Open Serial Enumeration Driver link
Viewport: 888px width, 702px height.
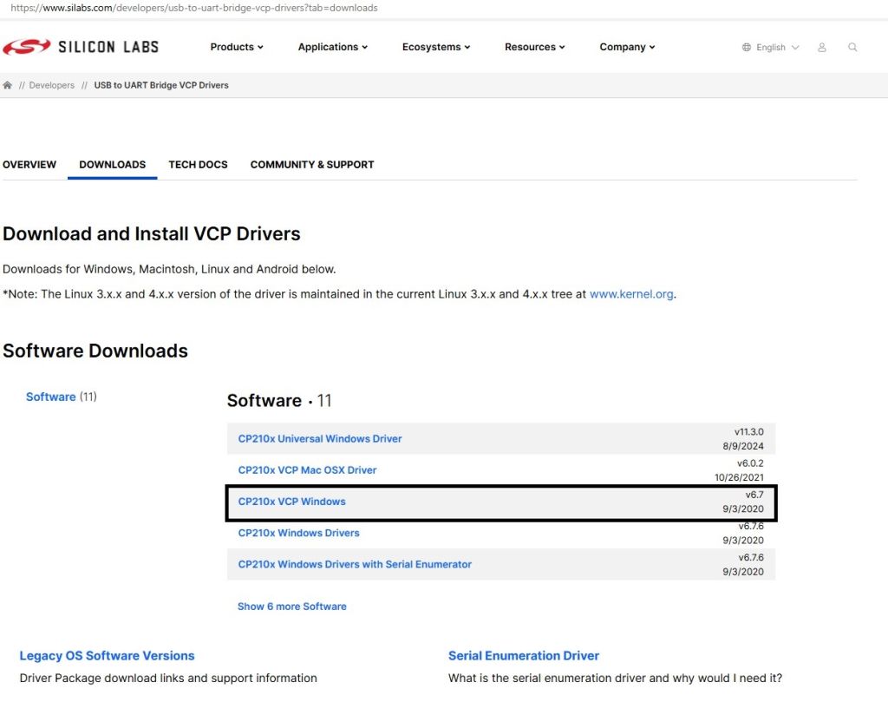pos(523,655)
